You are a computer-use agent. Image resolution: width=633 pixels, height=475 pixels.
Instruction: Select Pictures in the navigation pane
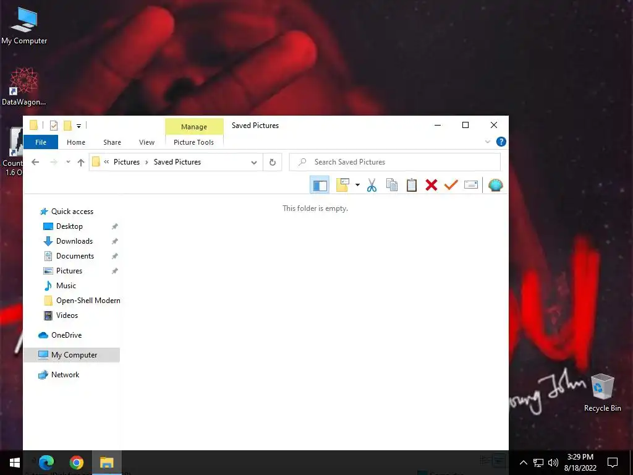point(69,271)
